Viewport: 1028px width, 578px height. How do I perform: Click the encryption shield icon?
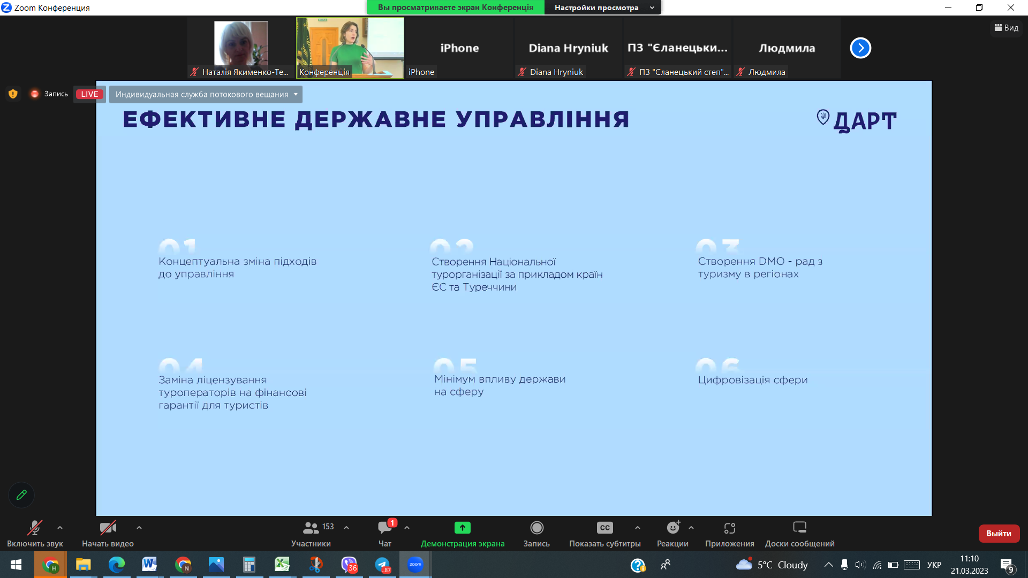pyautogui.click(x=13, y=94)
